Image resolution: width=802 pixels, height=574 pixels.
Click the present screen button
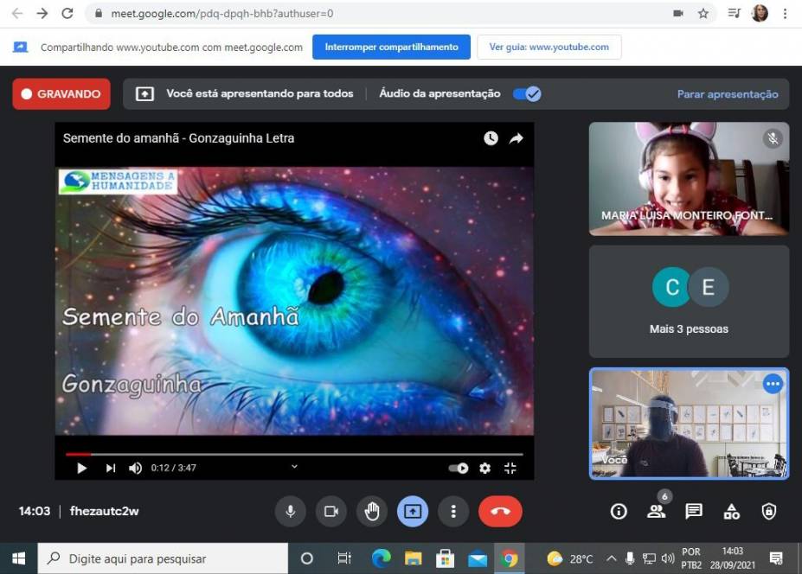pos(413,511)
